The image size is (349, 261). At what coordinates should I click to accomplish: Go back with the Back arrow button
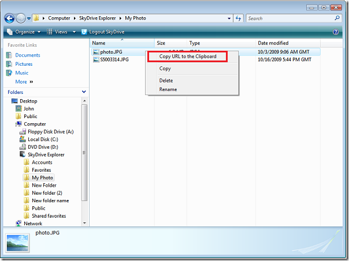(x=9, y=18)
